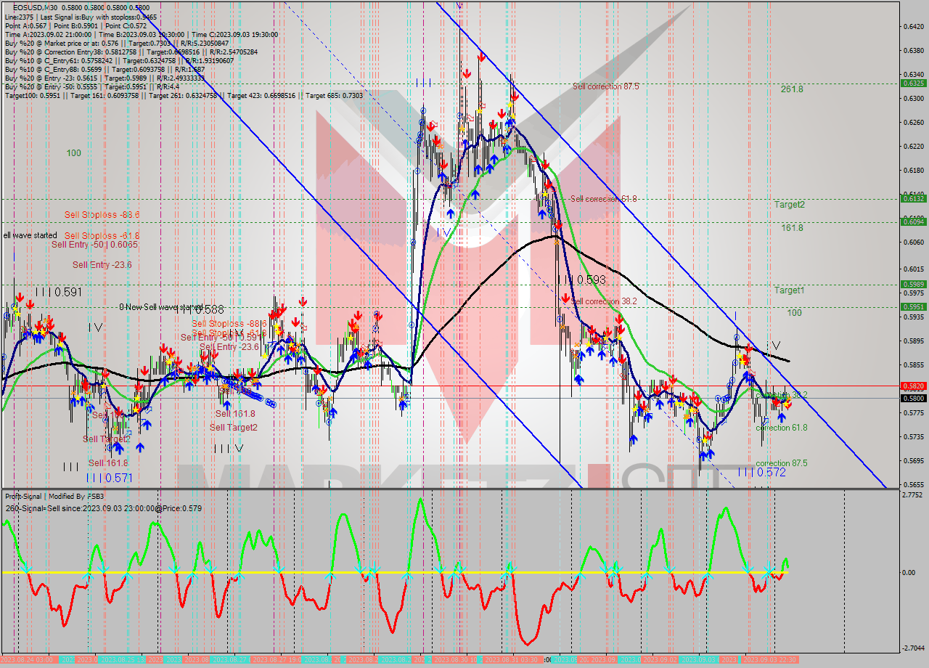The width and height of the screenshot is (929, 668).
Task: Click the -2.7044 indicator scale value
Action: [x=912, y=648]
